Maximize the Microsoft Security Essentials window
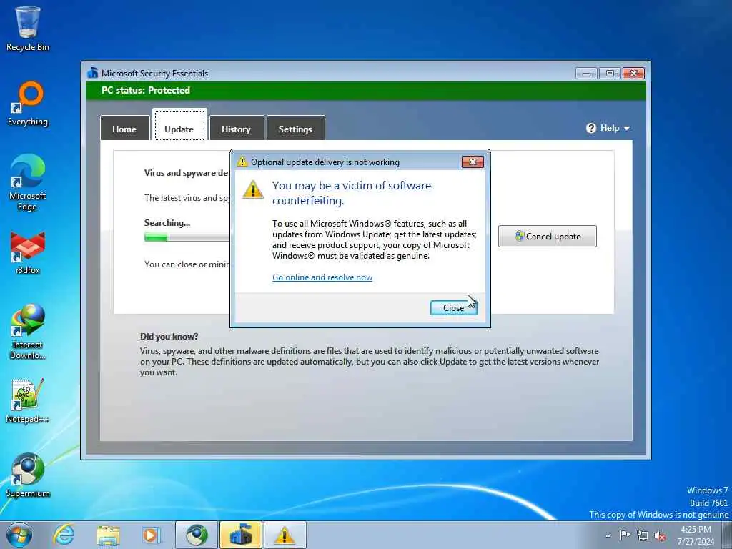Image resolution: width=732 pixels, height=549 pixels. 610,74
